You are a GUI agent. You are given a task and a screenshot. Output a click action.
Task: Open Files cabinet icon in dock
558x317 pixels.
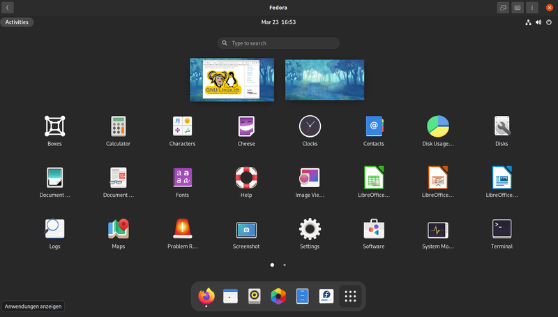303,296
